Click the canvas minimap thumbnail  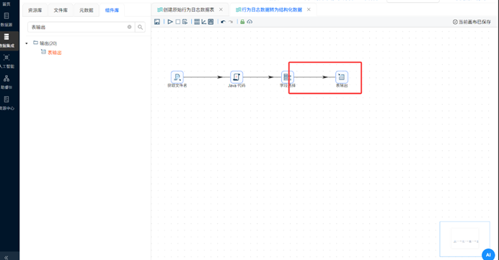[x=464, y=239]
